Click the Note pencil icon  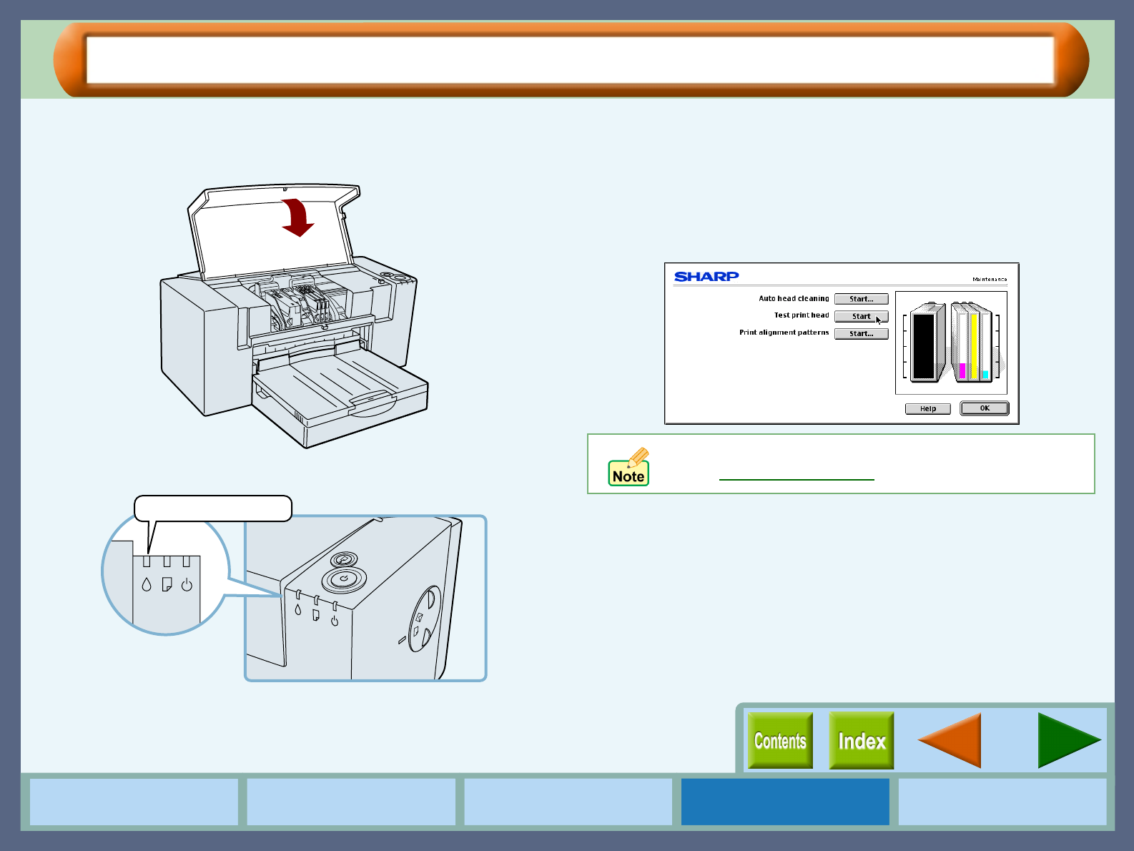click(628, 467)
